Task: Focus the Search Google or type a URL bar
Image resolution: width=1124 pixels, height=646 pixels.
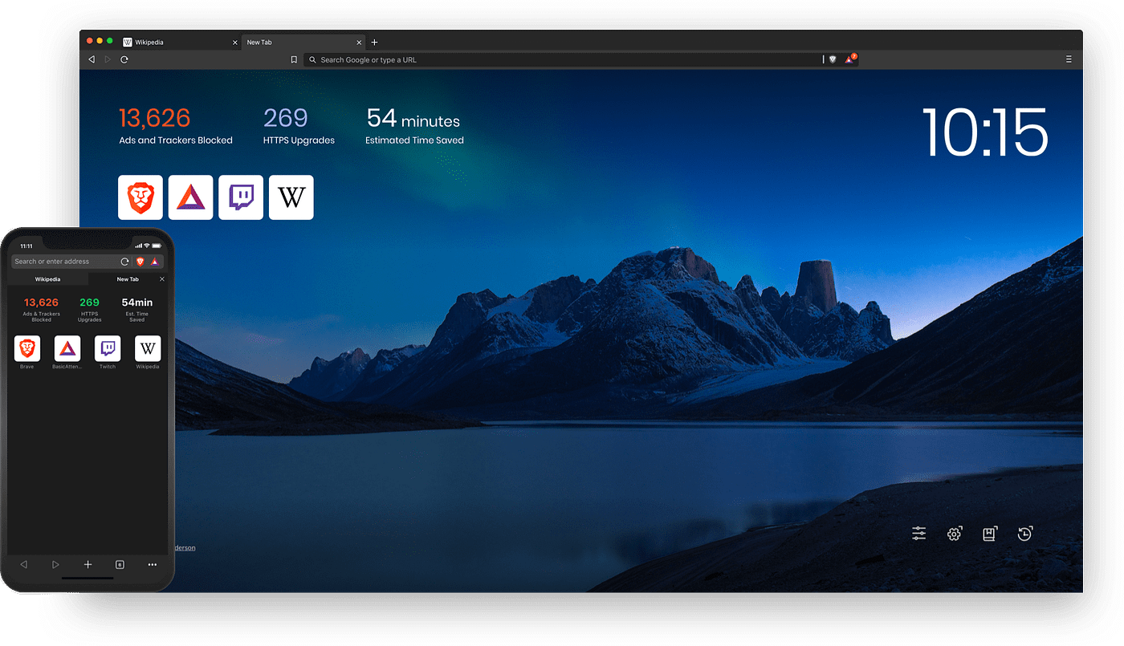Action: tap(564, 59)
